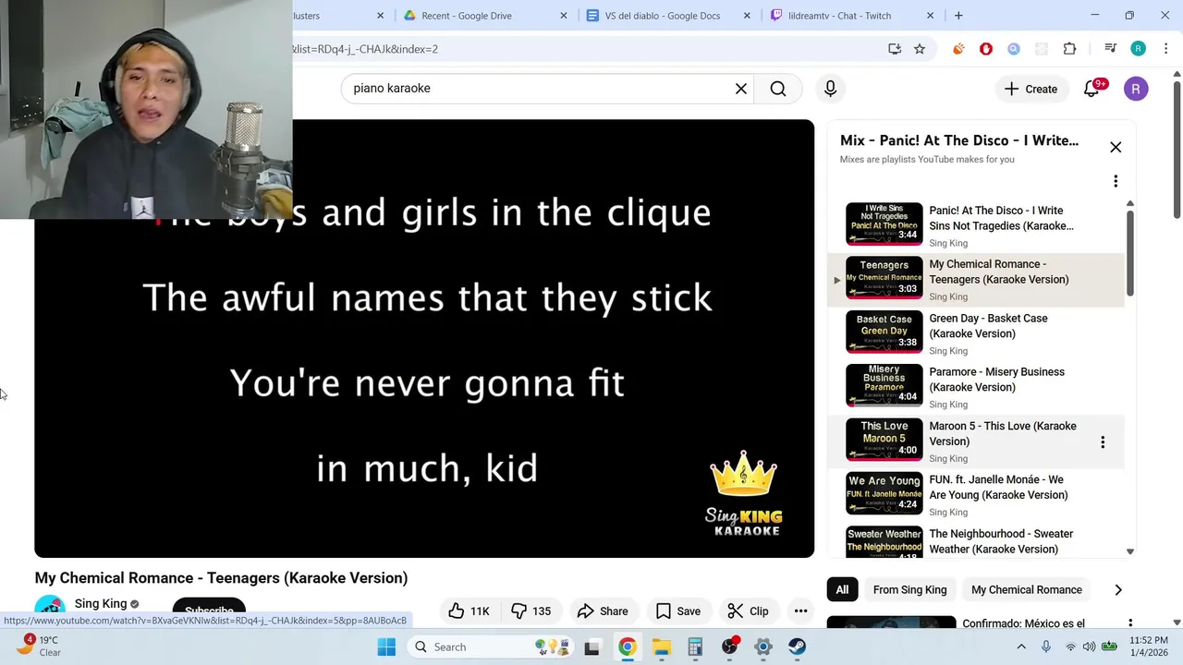1183x665 pixels.
Task: Play FUN. We Are Young karaoke
Action: (975, 495)
